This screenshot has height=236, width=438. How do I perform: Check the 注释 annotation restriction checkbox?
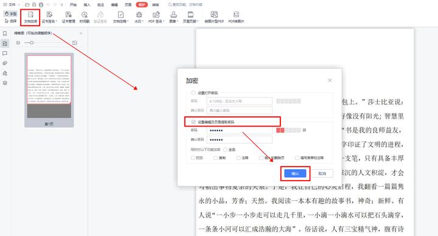coord(238,158)
